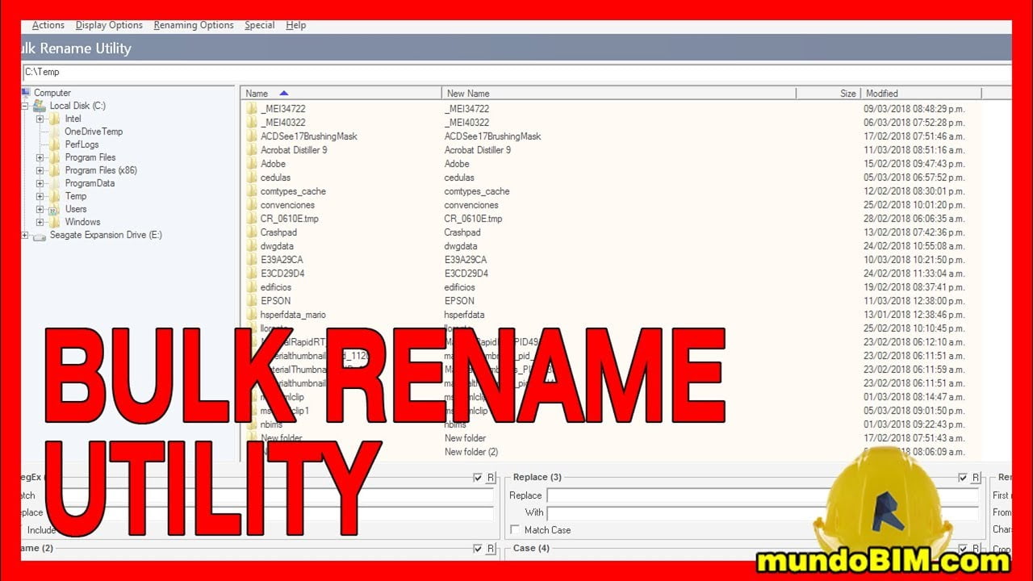1033x581 pixels.
Task: Click the folder icon of CR_0610E.tmp
Action: click(x=252, y=219)
